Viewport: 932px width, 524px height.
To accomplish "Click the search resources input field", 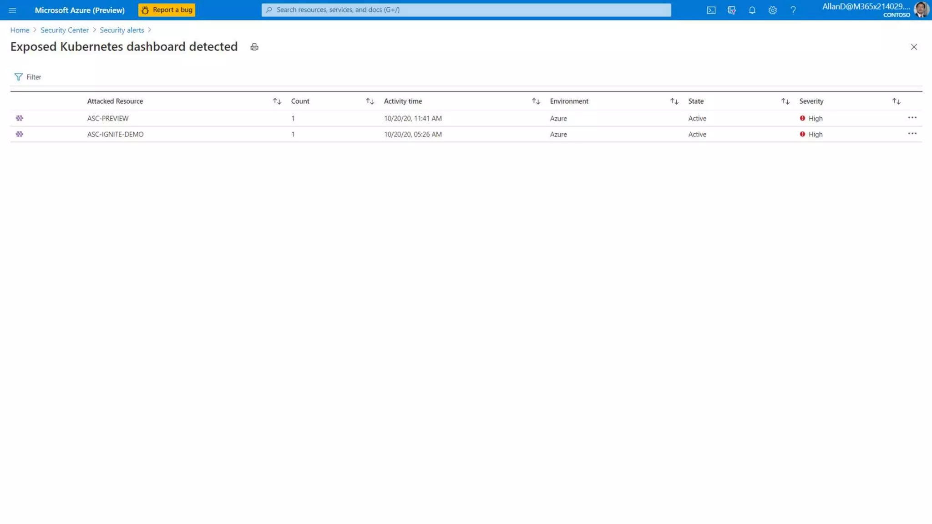I will point(466,10).
